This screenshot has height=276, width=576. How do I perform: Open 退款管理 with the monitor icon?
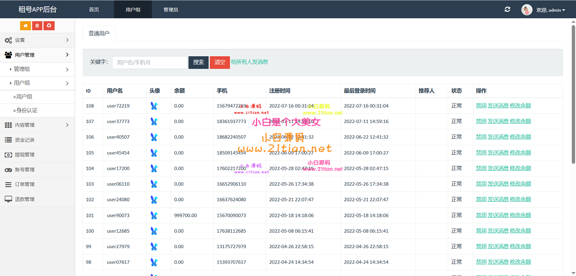tap(24, 199)
